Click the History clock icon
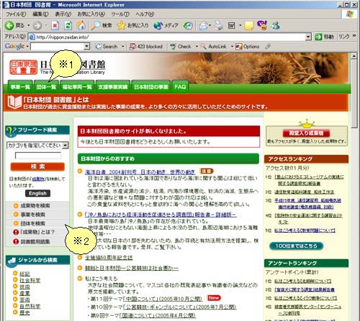The width and height of the screenshot is (360, 321). point(188,26)
